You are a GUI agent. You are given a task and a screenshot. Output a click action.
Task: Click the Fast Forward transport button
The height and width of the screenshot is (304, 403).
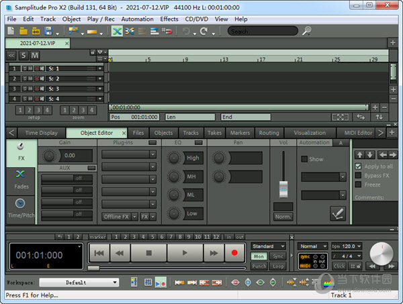pos(214,253)
